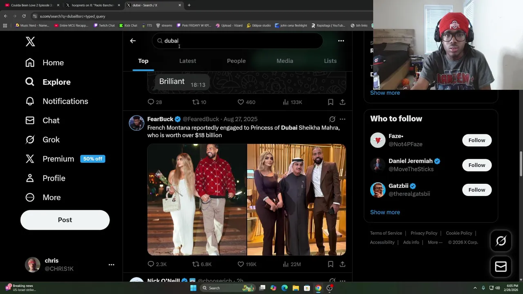Like FearBuck post with 116K likes
This screenshot has height=294, width=523.
[x=247, y=264]
